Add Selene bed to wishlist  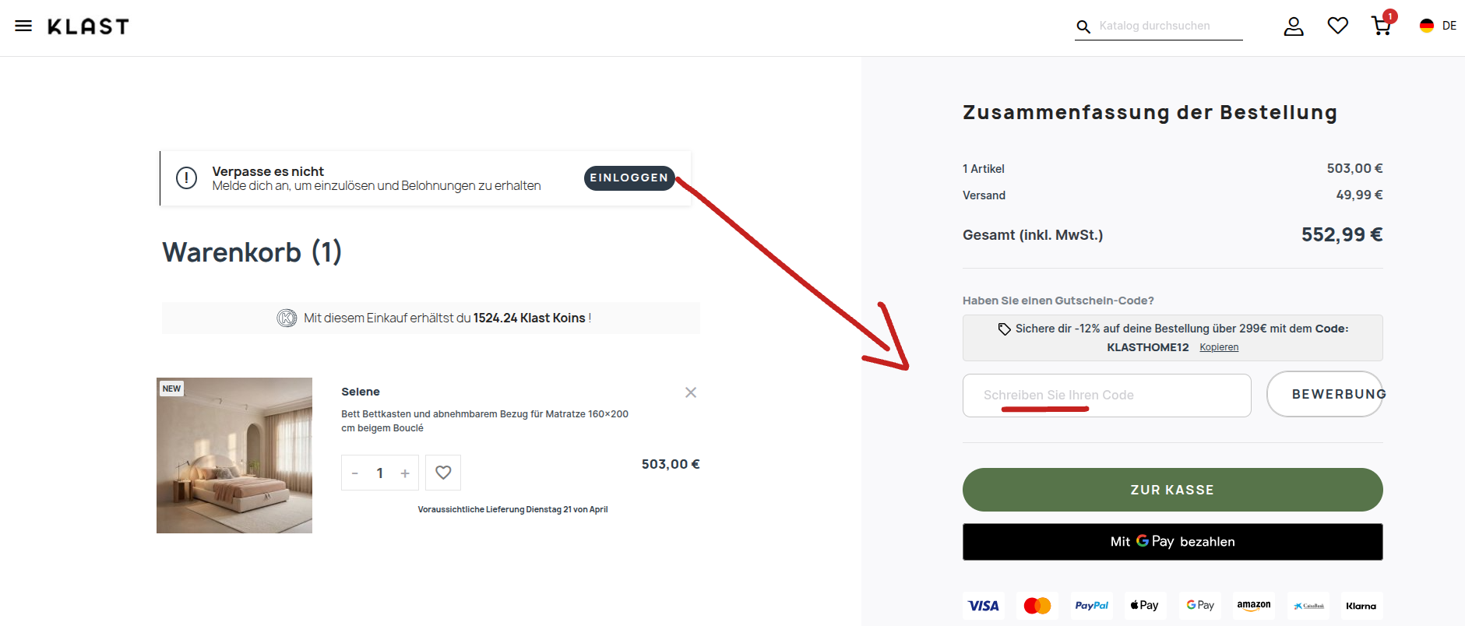tap(443, 473)
